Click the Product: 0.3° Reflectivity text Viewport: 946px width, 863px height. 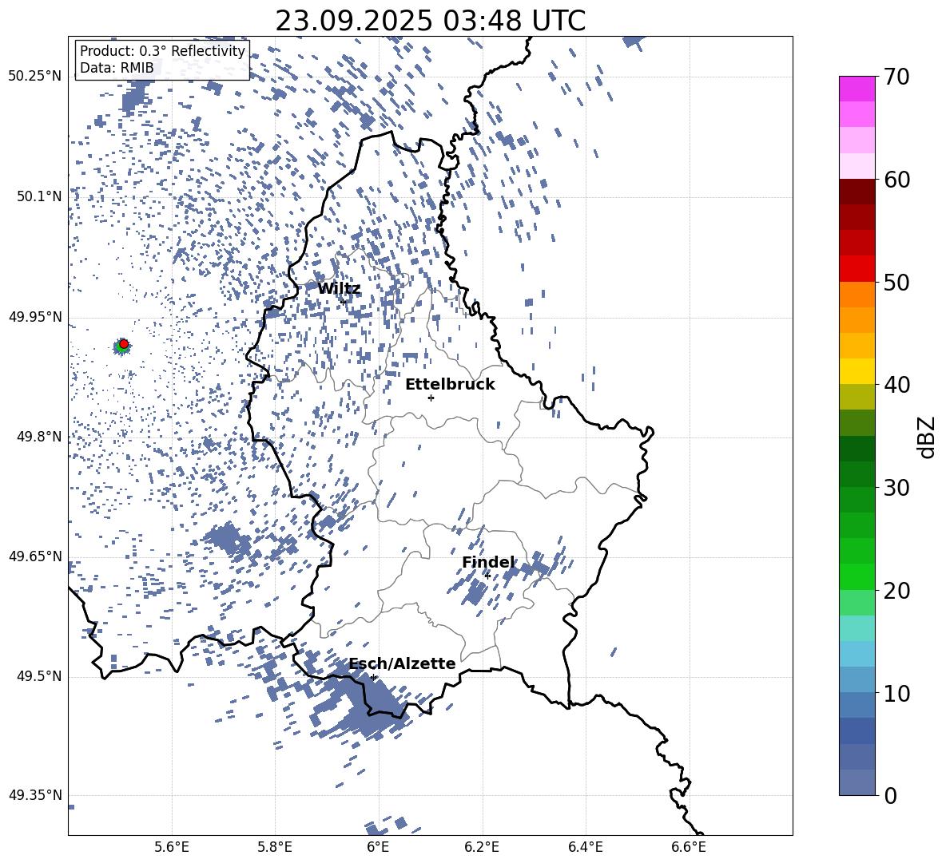click(162, 51)
